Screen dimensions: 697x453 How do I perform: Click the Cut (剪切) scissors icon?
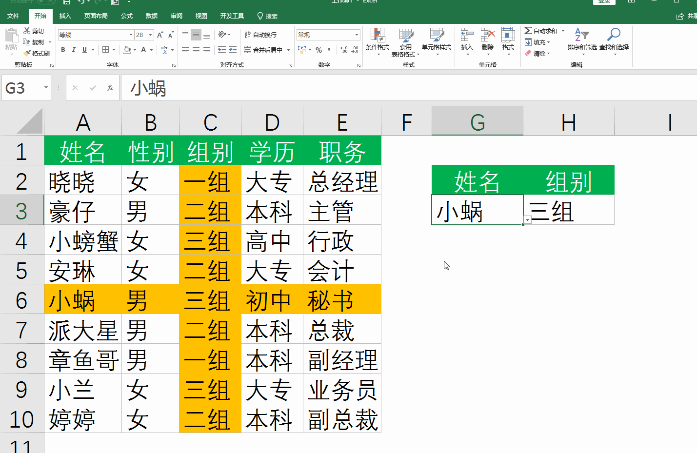[27, 31]
